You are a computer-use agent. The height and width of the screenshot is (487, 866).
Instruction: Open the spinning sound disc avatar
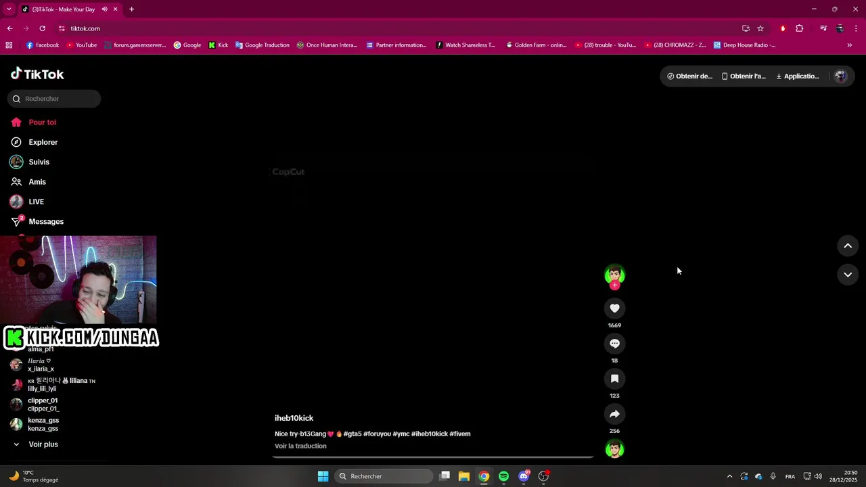pyautogui.click(x=614, y=448)
